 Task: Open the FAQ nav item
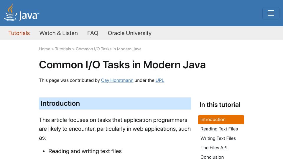point(93,33)
